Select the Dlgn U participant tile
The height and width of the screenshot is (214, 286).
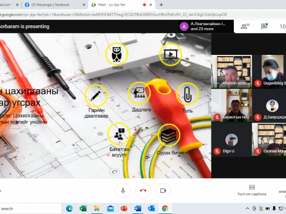(232, 139)
